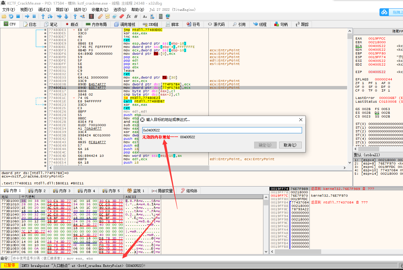The image size is (403, 270).
Task: Click the cloud upload icon at top right
Action: pos(384,12)
